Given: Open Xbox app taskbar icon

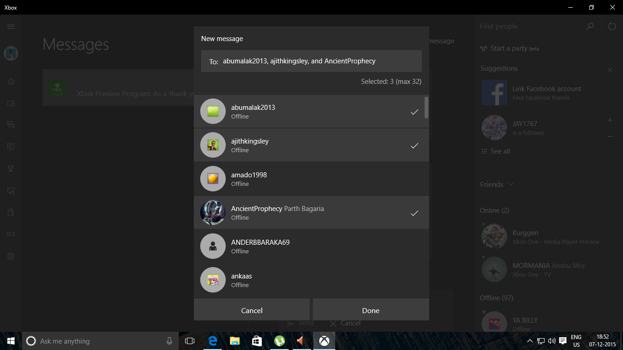Looking at the screenshot, I should (x=324, y=341).
